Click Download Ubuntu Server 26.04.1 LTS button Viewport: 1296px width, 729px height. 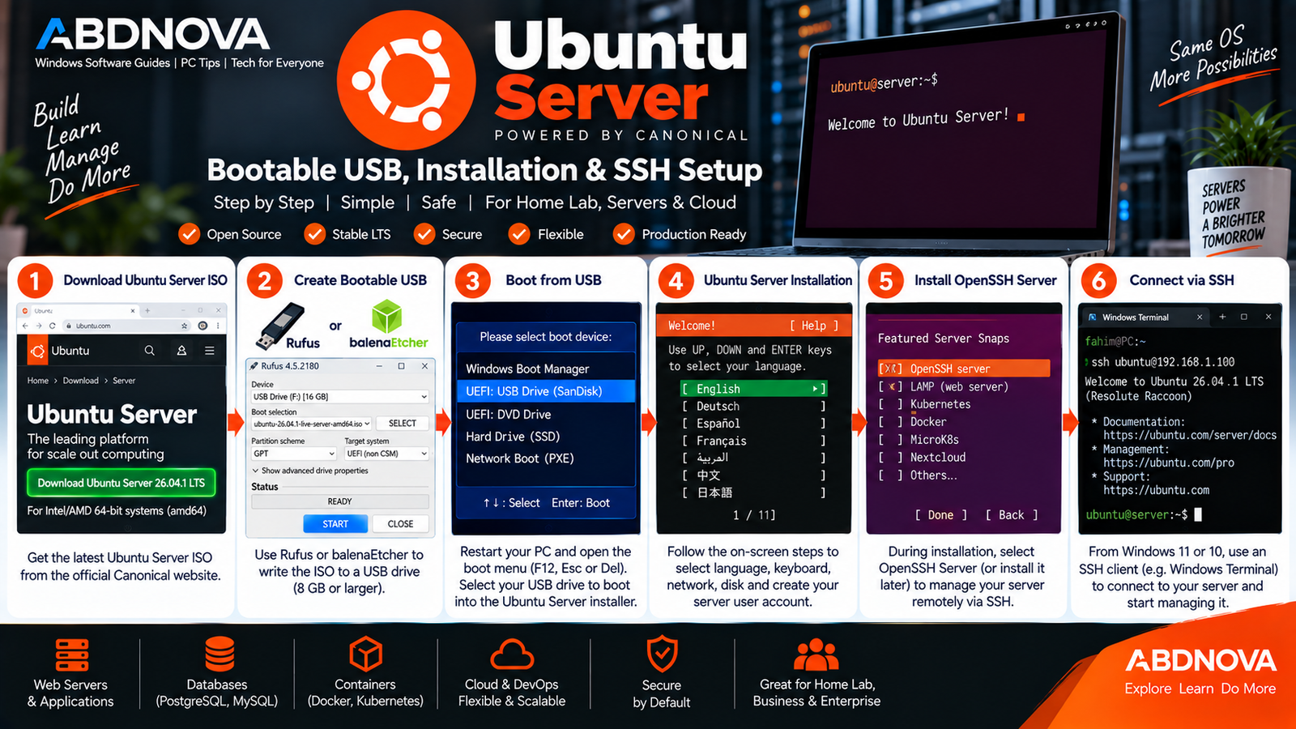122,483
